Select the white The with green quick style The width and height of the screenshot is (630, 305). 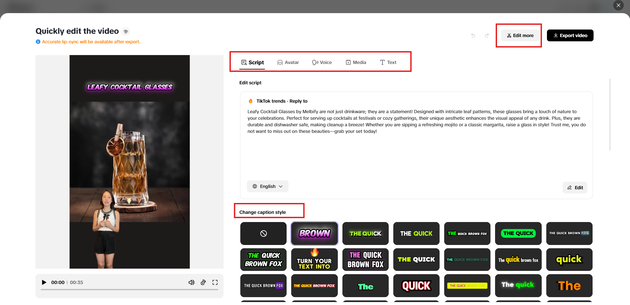point(518,286)
